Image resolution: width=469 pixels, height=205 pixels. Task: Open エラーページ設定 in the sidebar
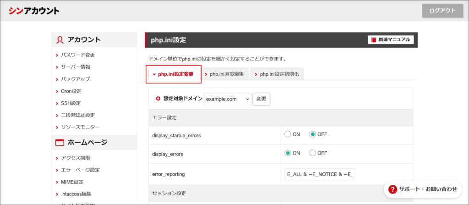(x=80, y=170)
